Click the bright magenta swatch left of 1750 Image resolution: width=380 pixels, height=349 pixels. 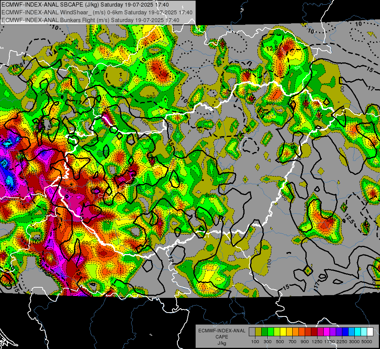tap(327, 332)
